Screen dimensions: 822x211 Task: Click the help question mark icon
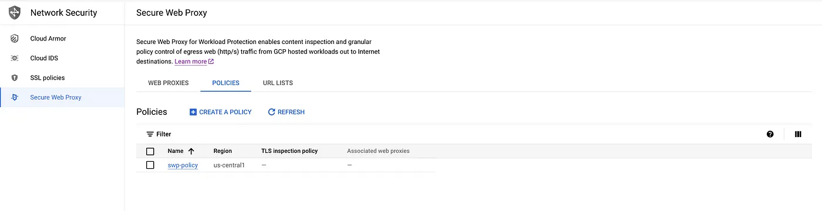point(770,134)
